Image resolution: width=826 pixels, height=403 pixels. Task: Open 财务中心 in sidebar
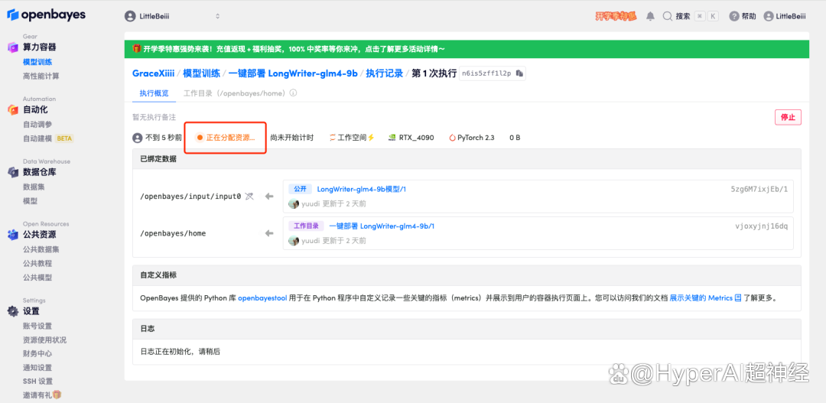[37, 353]
